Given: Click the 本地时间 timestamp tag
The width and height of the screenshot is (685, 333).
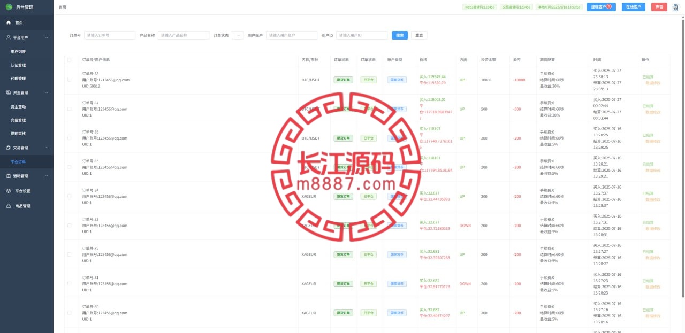Looking at the screenshot, I should point(559,7).
